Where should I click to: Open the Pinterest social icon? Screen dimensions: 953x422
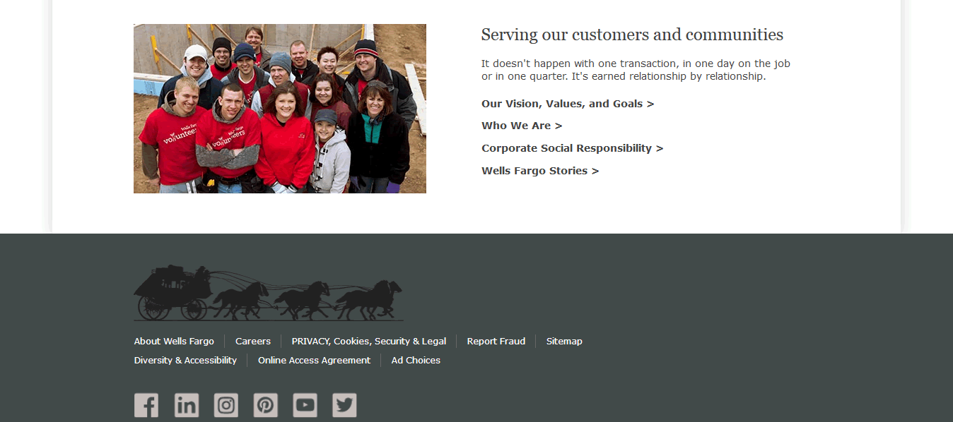point(266,405)
